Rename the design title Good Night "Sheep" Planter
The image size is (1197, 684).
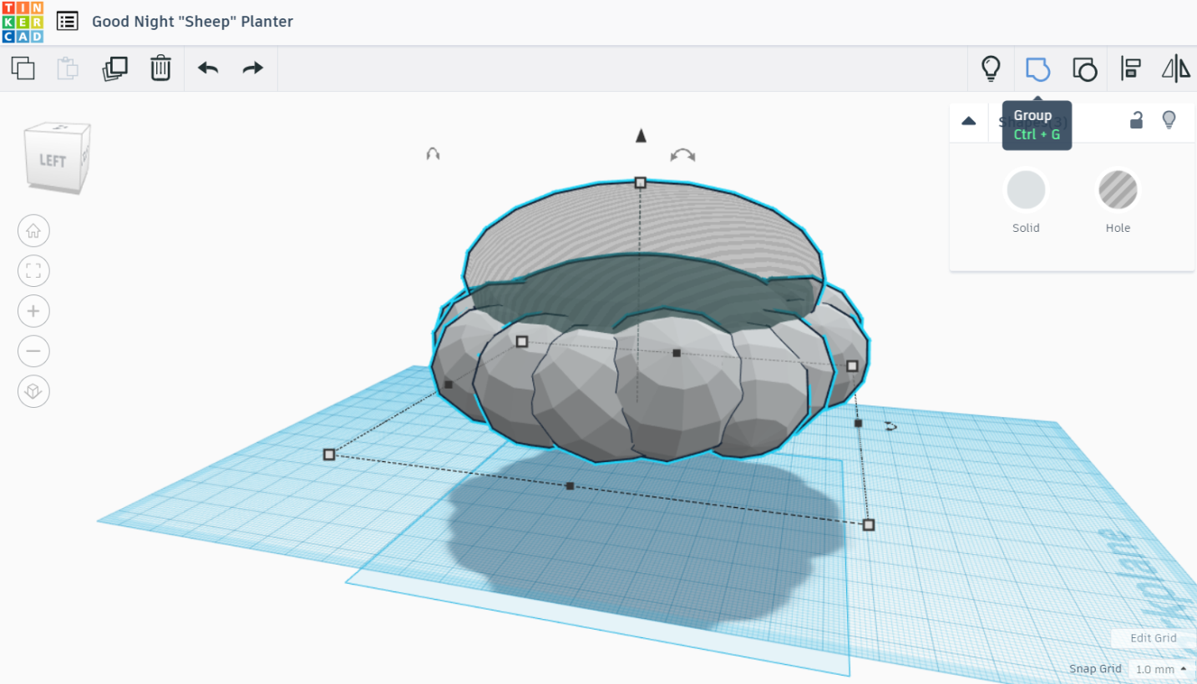point(192,22)
